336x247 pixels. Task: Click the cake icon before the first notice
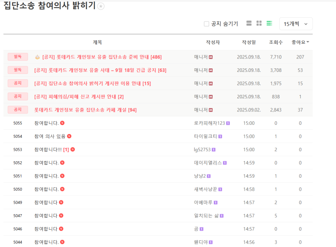tap(37, 57)
